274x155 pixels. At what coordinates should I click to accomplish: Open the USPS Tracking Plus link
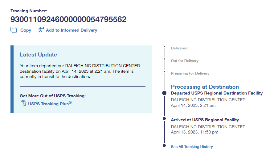tap(50, 103)
